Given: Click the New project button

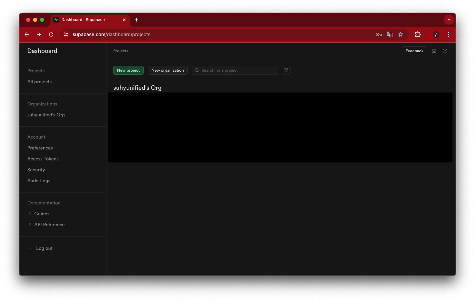Looking at the screenshot, I should point(128,70).
